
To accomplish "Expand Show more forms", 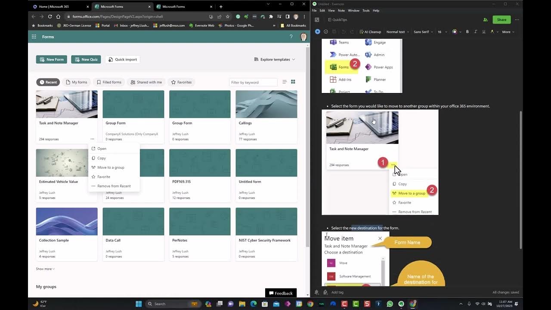I will (45, 269).
